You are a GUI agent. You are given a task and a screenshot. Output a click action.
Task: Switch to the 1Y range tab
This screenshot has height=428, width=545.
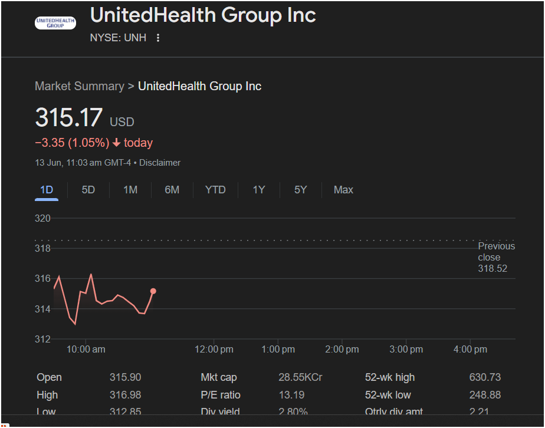tap(259, 190)
